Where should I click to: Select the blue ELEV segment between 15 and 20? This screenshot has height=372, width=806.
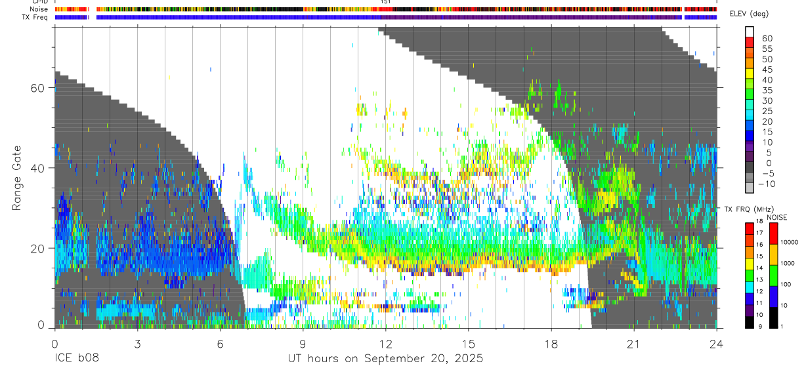coord(750,125)
